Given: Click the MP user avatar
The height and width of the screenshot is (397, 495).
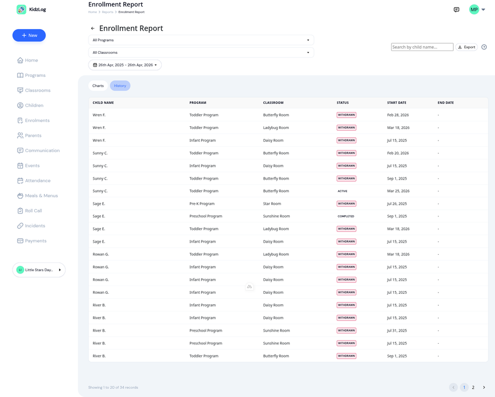Looking at the screenshot, I should tap(474, 9).
